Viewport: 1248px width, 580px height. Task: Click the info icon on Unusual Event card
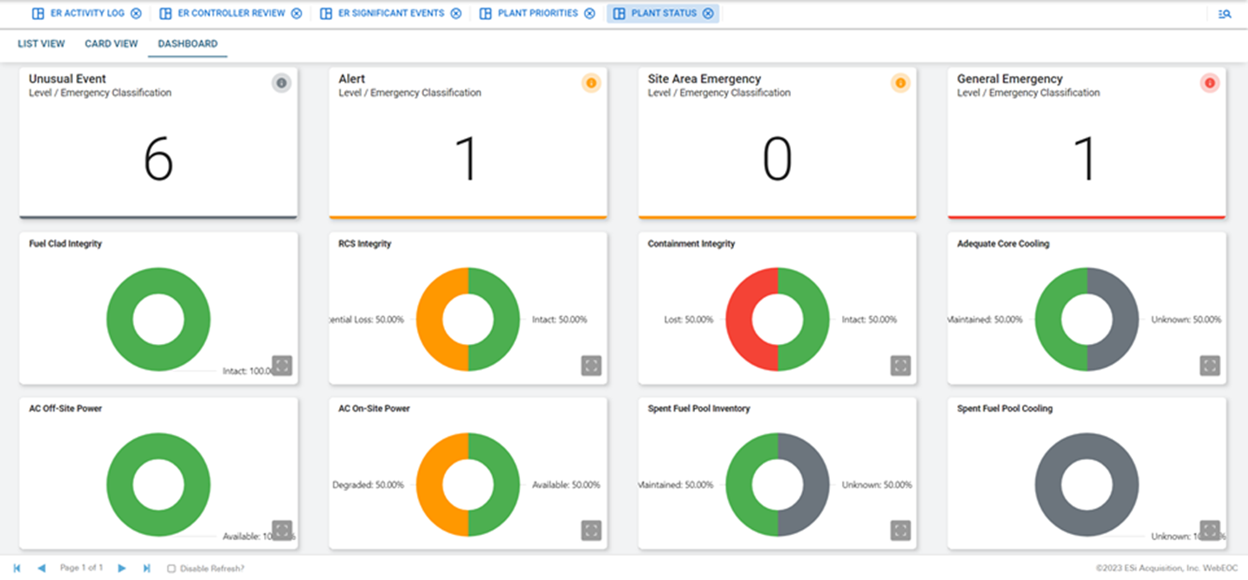[x=280, y=83]
